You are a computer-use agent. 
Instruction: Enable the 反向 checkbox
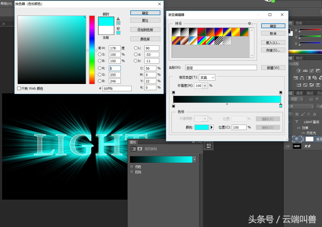132,172
